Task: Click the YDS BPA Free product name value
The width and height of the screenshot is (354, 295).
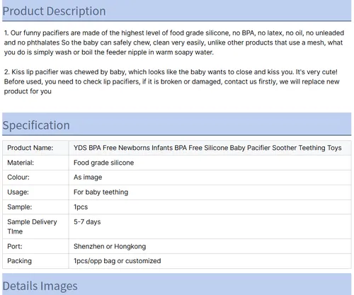Action: [207, 148]
